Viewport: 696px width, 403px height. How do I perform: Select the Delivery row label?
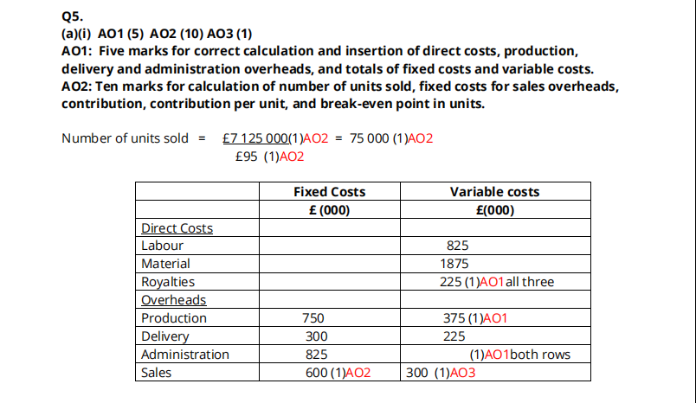click(x=165, y=336)
